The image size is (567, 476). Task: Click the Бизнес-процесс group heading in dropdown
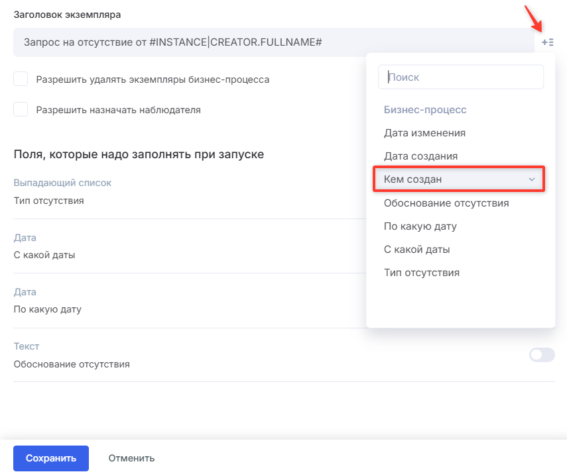(425, 110)
